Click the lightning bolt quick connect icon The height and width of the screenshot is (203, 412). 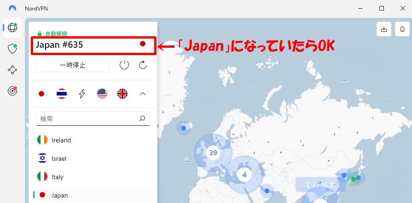coord(82,94)
